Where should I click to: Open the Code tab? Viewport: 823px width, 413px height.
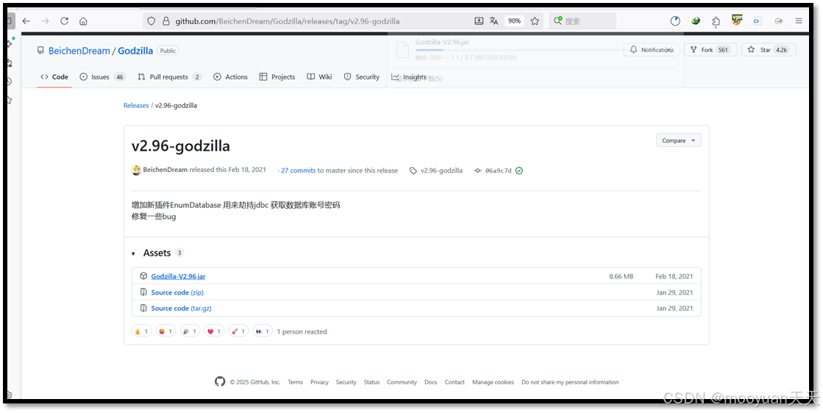pos(54,77)
